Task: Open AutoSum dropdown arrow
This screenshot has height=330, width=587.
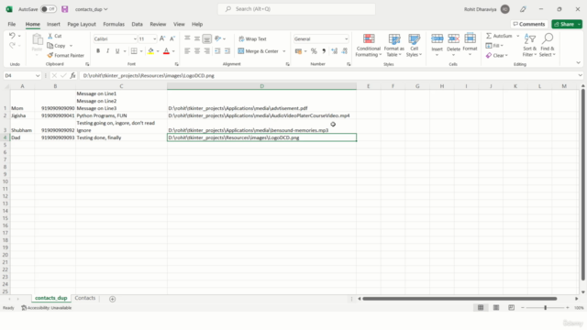Action: [518, 36]
